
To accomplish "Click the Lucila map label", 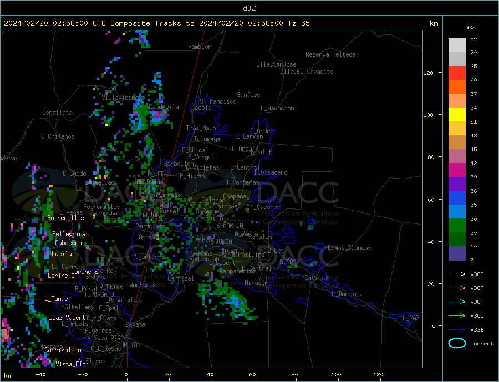I will pyautogui.click(x=62, y=254).
